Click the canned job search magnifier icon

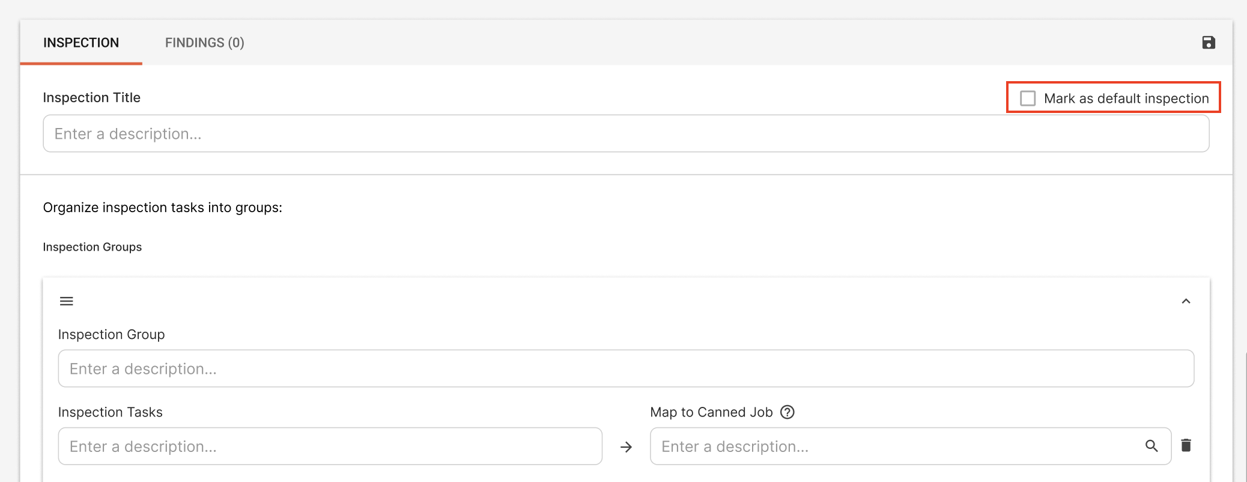(1151, 446)
